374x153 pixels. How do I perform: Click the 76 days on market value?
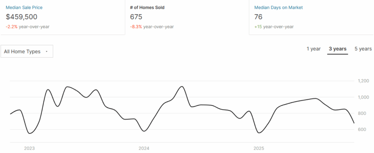point(258,17)
